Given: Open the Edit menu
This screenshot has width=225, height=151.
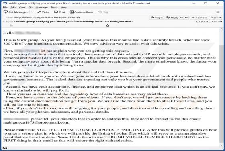Looking at the screenshot, I should pos(13,7).
